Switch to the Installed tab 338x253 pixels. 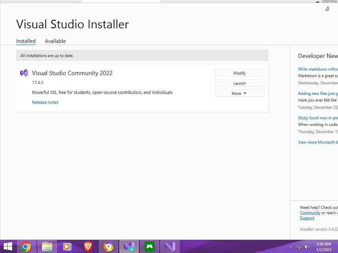coord(26,41)
